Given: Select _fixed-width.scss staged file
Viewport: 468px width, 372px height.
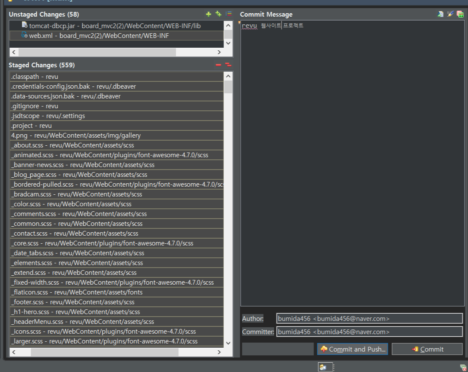Looking at the screenshot, I should tap(117, 283).
